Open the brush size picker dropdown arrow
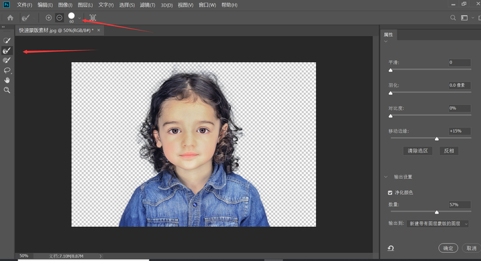 tap(79, 18)
